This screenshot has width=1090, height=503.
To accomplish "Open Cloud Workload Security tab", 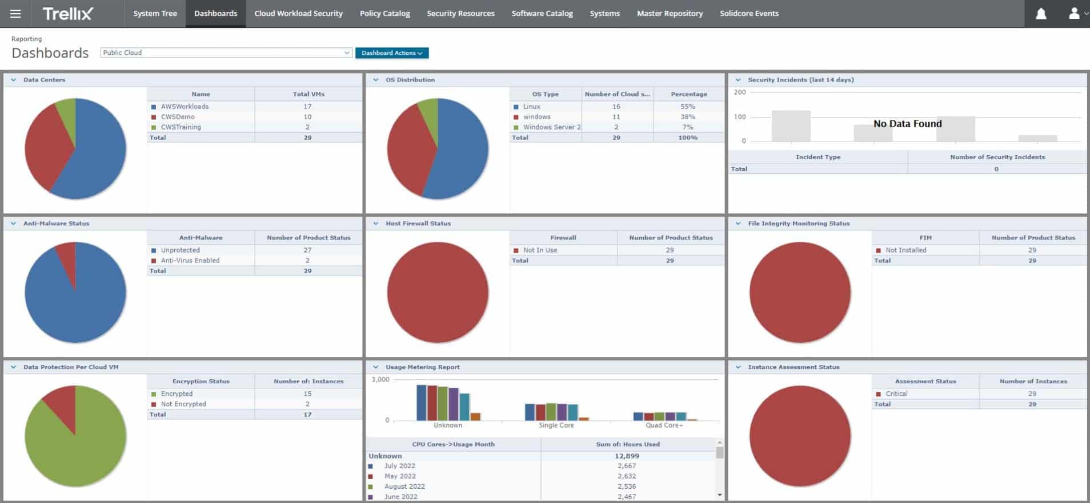I will tap(298, 14).
